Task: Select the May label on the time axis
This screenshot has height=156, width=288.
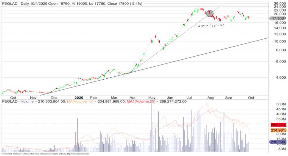Action: pyautogui.click(x=152, y=98)
